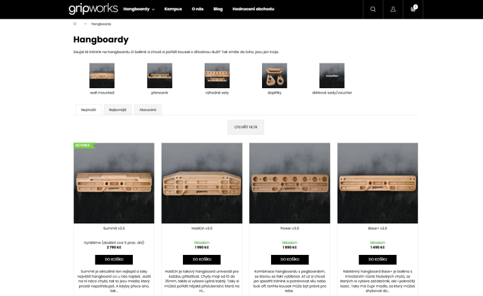Select the Nejdražší sorting tab
This screenshot has height=296, width=483.
(88, 110)
